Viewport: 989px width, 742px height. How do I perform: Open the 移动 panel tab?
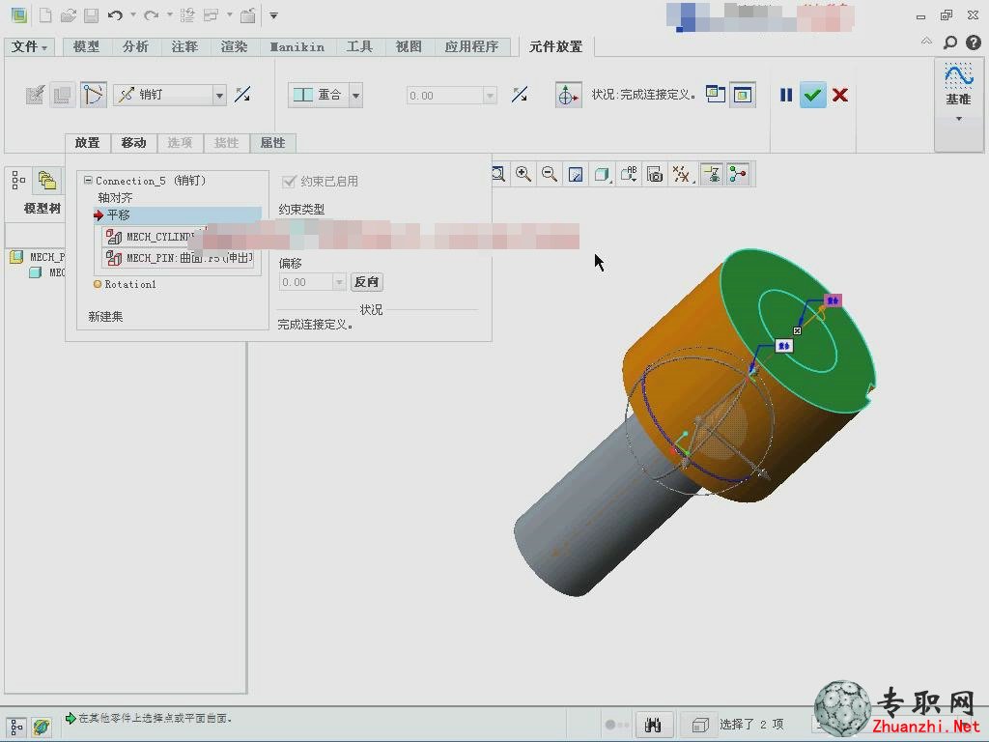pos(133,143)
